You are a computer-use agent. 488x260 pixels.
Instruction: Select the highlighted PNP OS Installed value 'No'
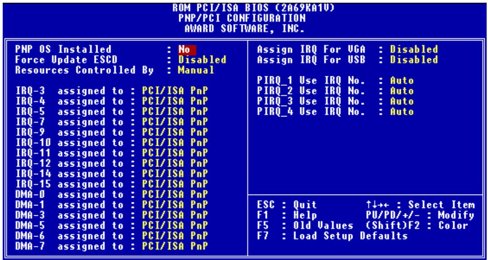[187, 50]
